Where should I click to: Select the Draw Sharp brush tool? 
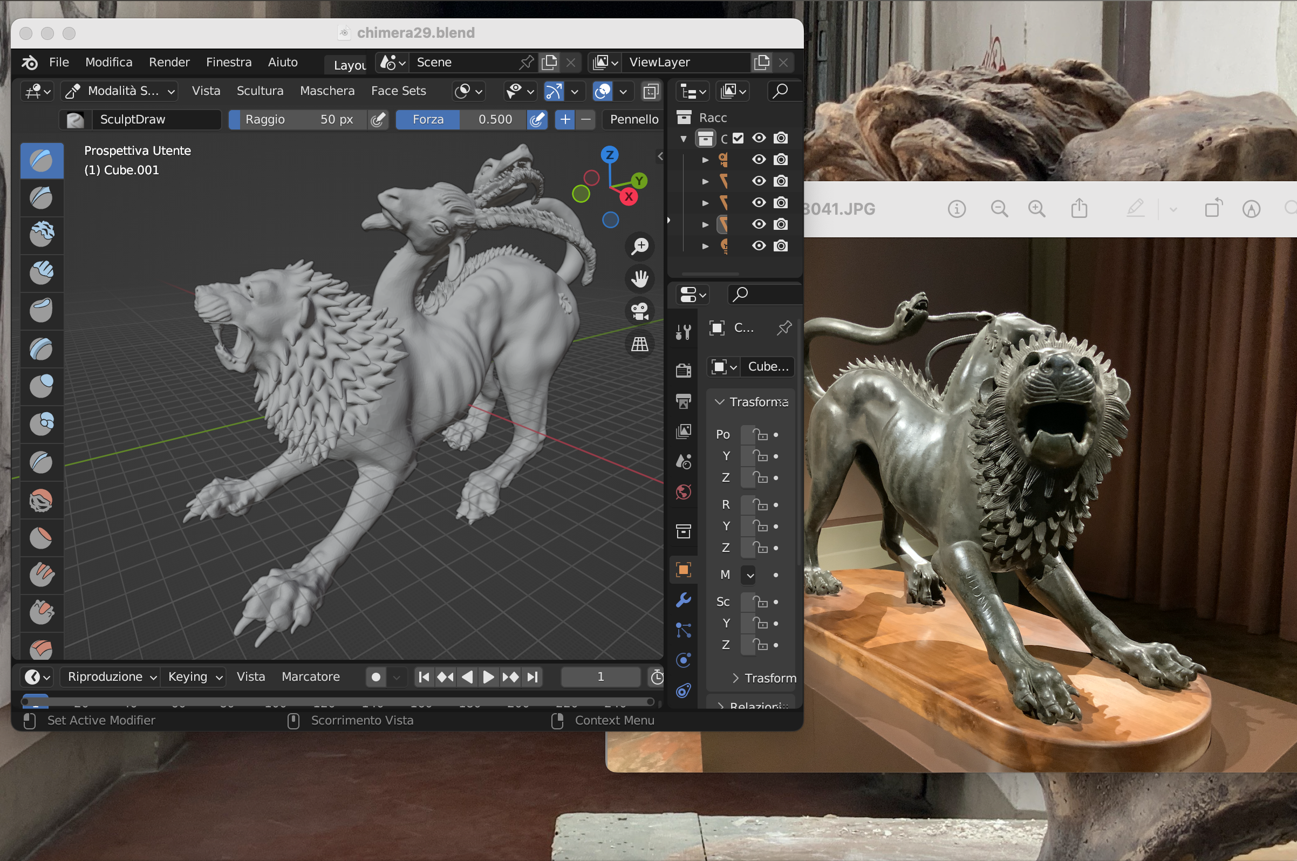point(42,197)
